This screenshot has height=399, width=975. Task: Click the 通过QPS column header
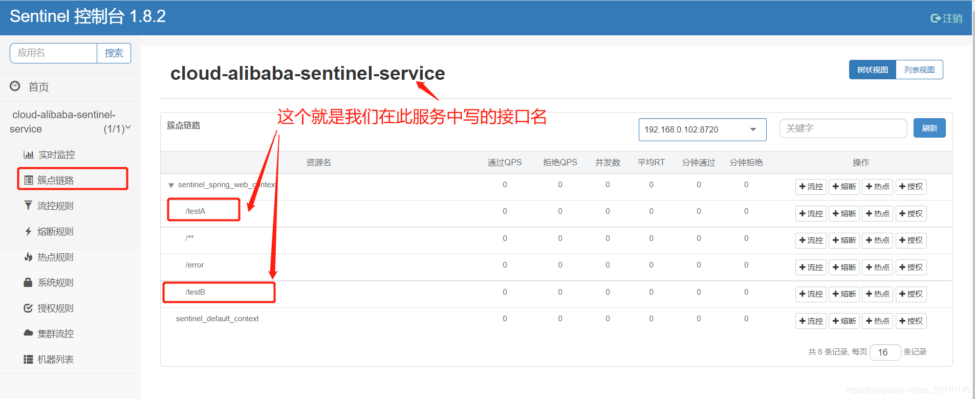click(x=505, y=162)
